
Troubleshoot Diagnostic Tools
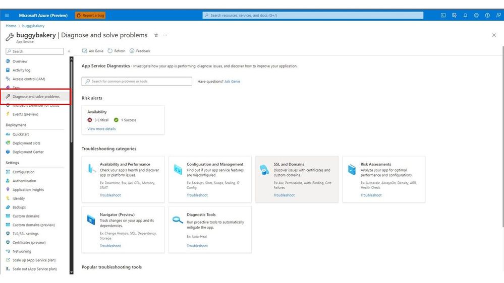(x=197, y=246)
